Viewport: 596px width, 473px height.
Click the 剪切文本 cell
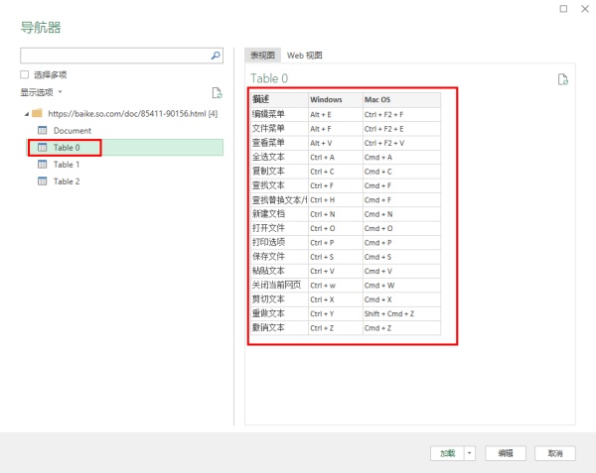point(279,299)
